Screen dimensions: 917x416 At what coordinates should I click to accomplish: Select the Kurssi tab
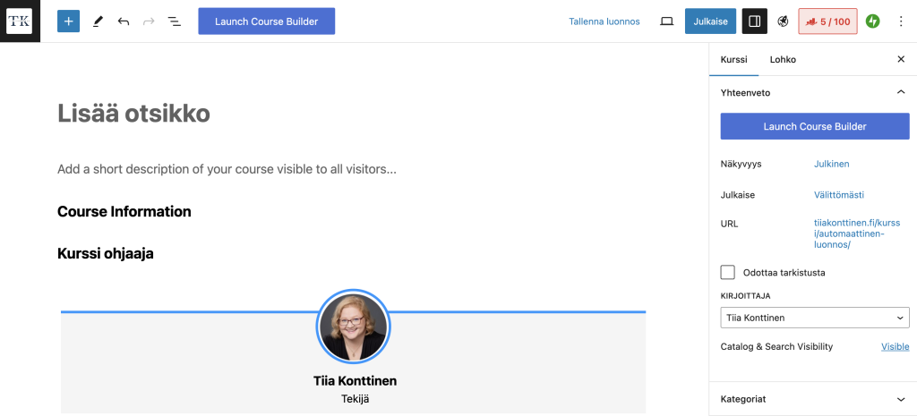pos(733,59)
